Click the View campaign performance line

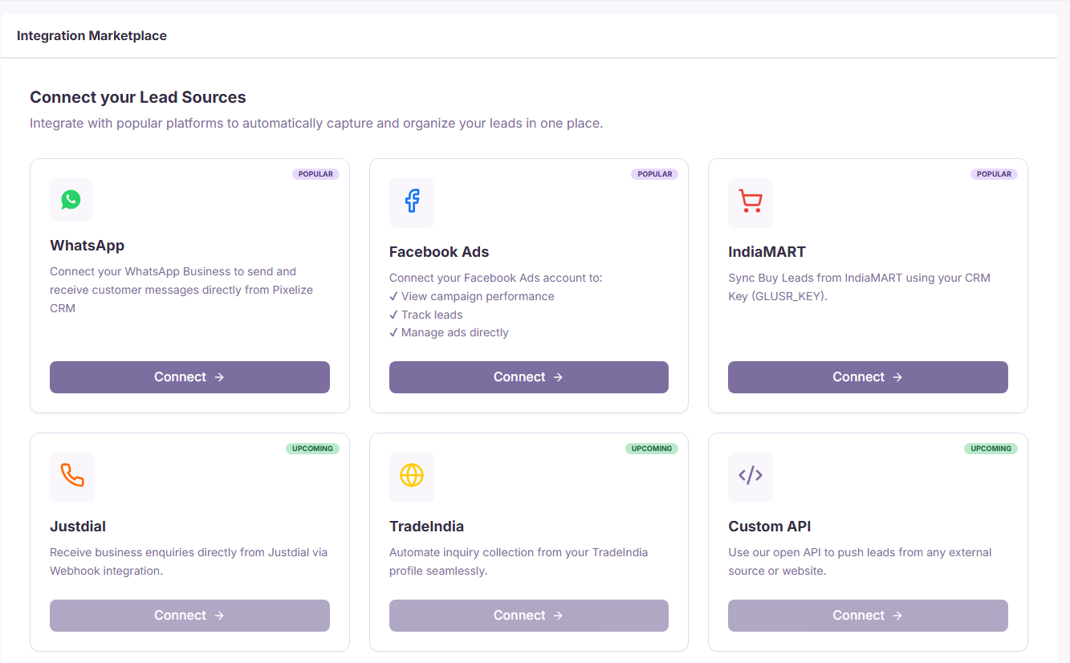click(472, 296)
